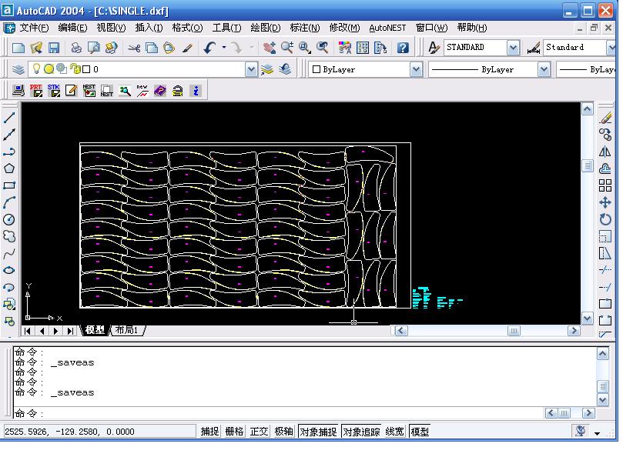Click the AutoNEST new chart icon
Viewport: 623px width, 457px height.
[x=142, y=91]
